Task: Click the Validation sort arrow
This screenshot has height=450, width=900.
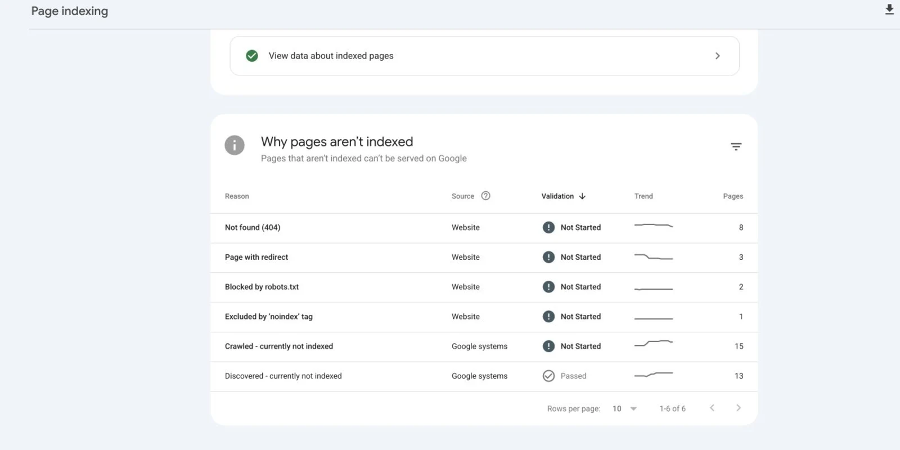Action: [x=582, y=196]
